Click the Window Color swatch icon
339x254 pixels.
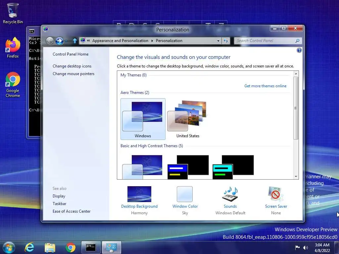pyautogui.click(x=185, y=194)
